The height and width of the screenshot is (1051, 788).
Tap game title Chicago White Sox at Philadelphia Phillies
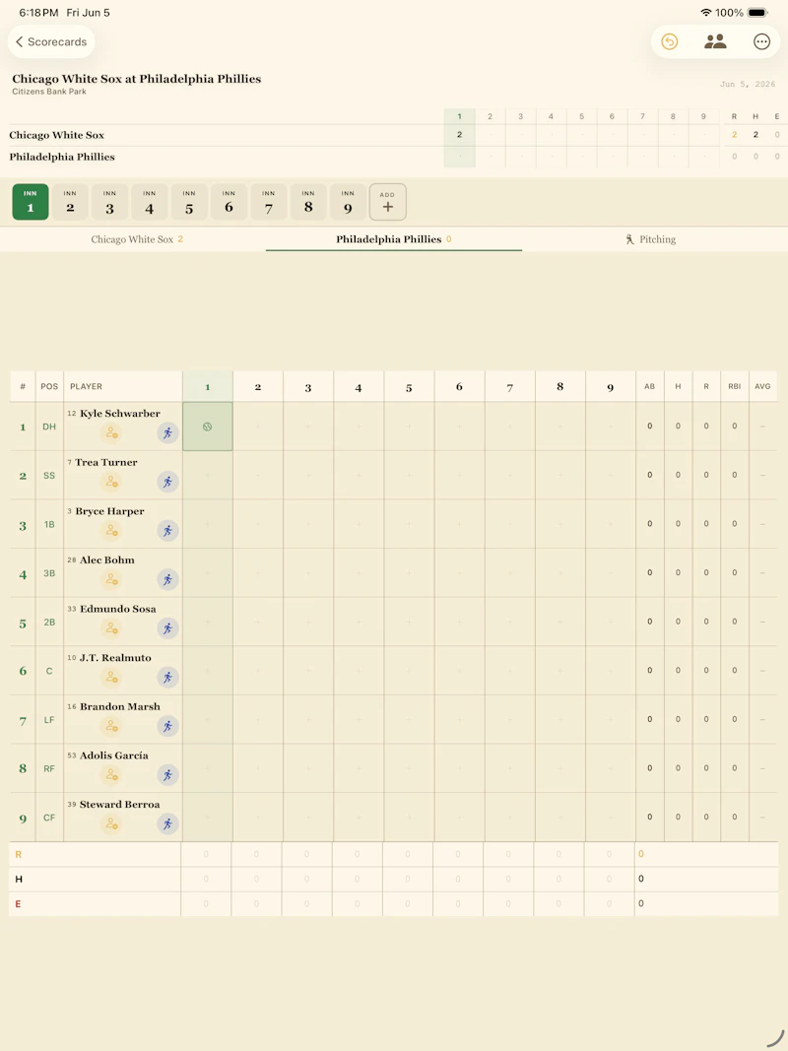[x=137, y=79]
